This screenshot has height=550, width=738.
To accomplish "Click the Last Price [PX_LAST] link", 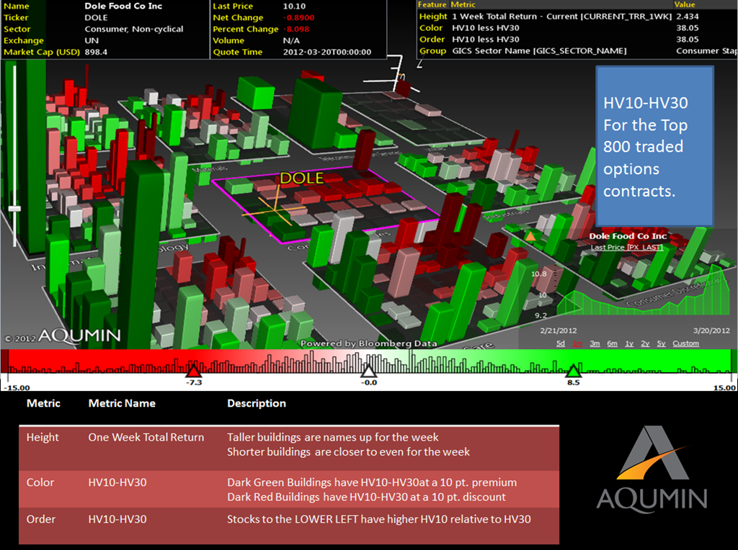I will (x=627, y=247).
